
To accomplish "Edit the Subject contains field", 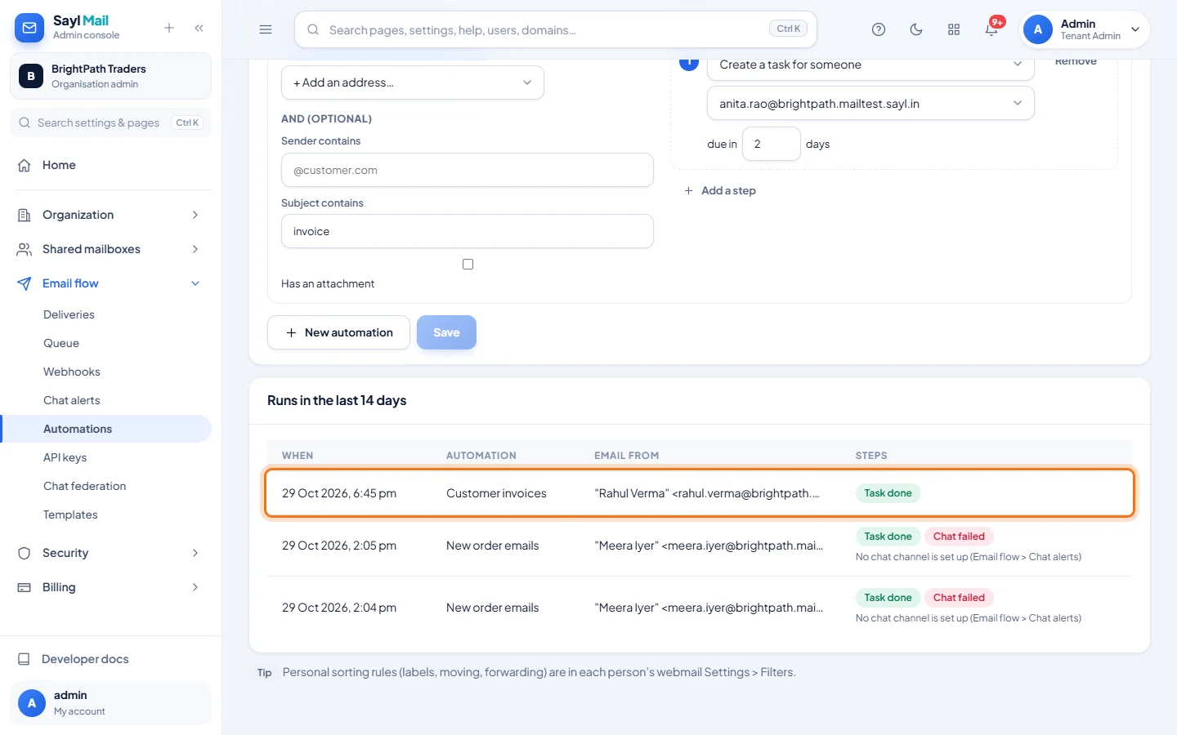I will (468, 231).
